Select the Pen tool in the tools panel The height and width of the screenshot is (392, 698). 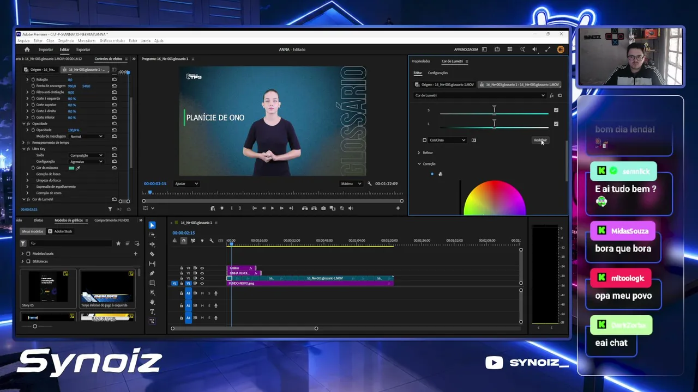(x=152, y=273)
